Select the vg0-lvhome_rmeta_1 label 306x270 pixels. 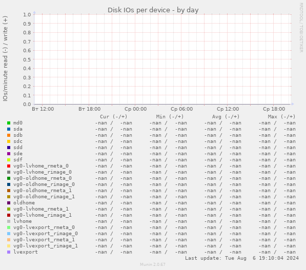pyautogui.click(x=41, y=209)
